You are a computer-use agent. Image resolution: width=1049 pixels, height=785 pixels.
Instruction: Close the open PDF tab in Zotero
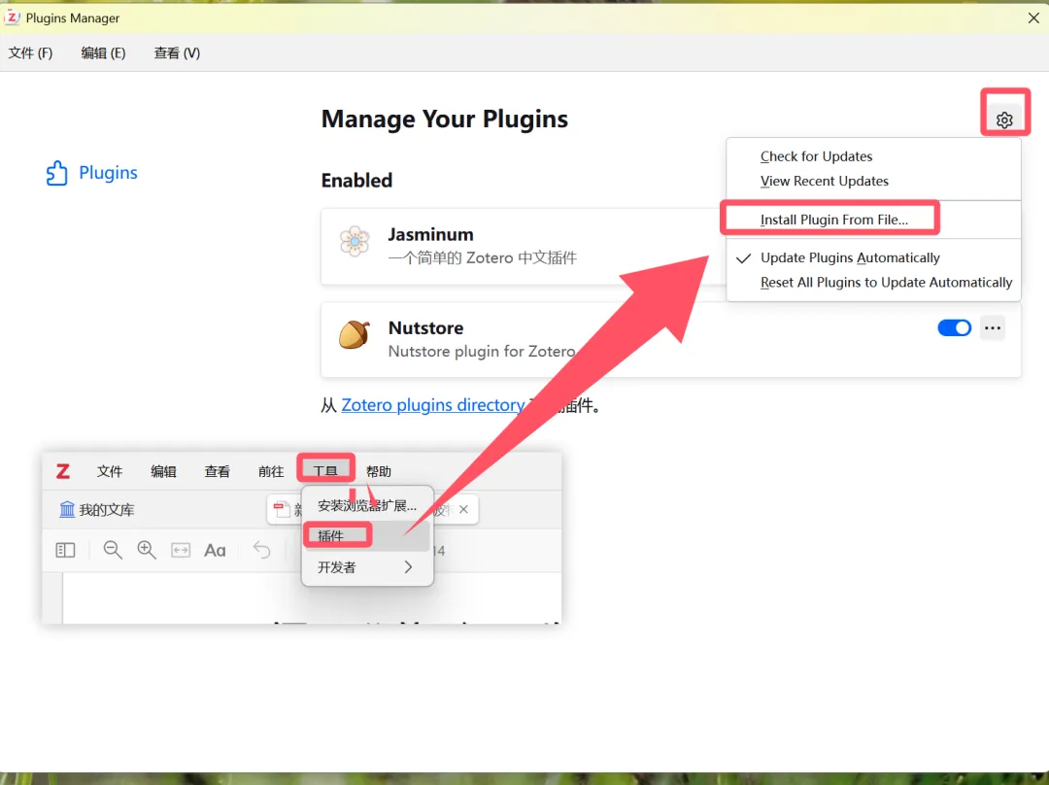tap(463, 509)
